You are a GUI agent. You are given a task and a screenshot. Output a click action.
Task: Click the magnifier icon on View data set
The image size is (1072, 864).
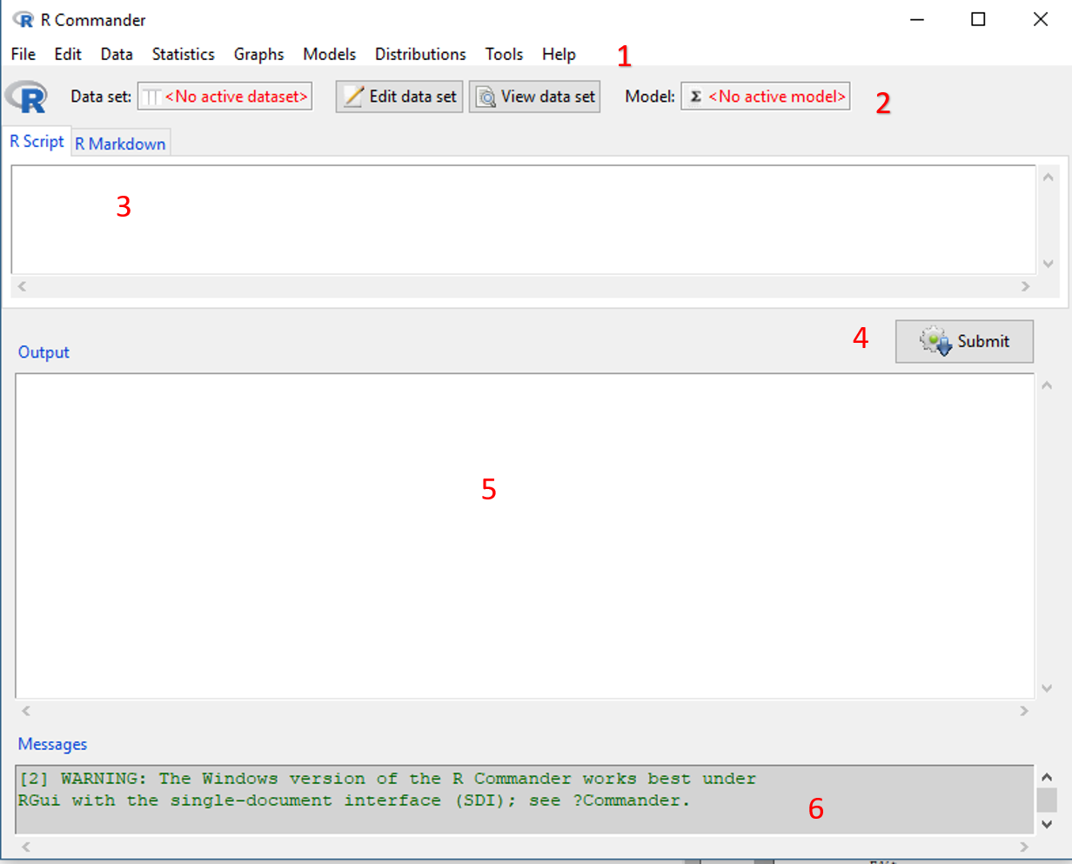(486, 97)
